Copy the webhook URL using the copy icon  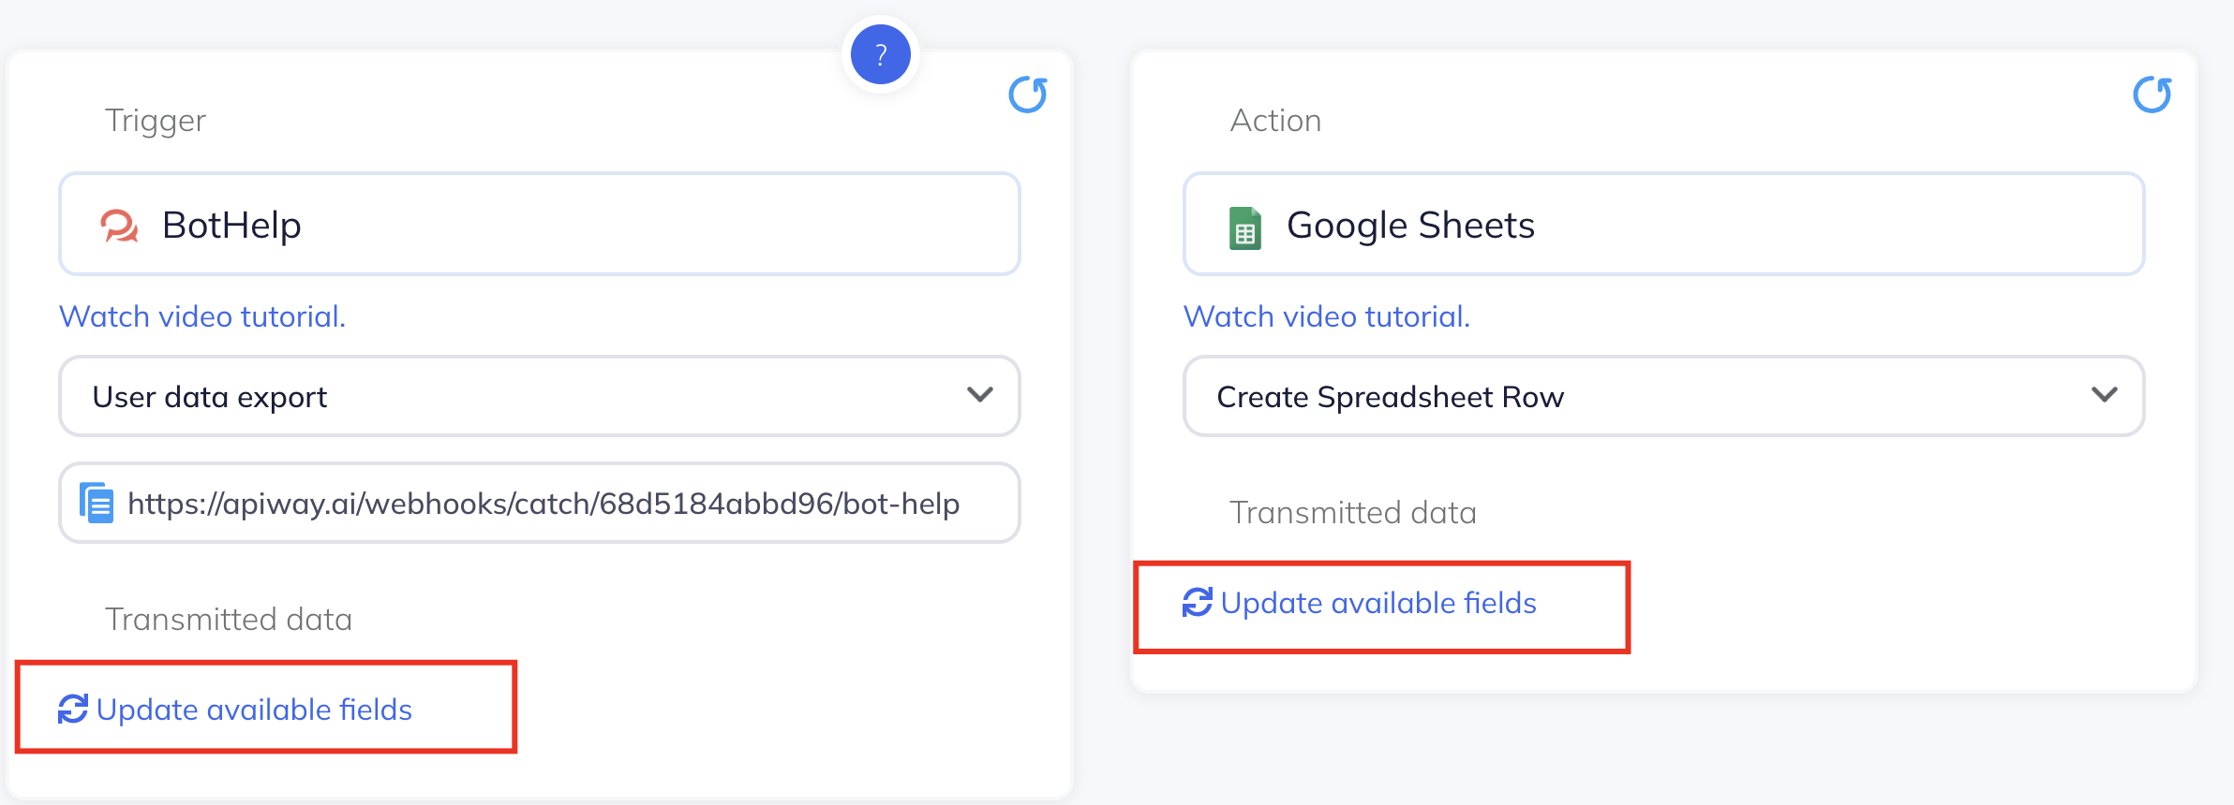97,503
